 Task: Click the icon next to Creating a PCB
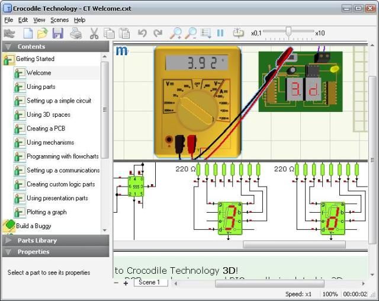20,129
